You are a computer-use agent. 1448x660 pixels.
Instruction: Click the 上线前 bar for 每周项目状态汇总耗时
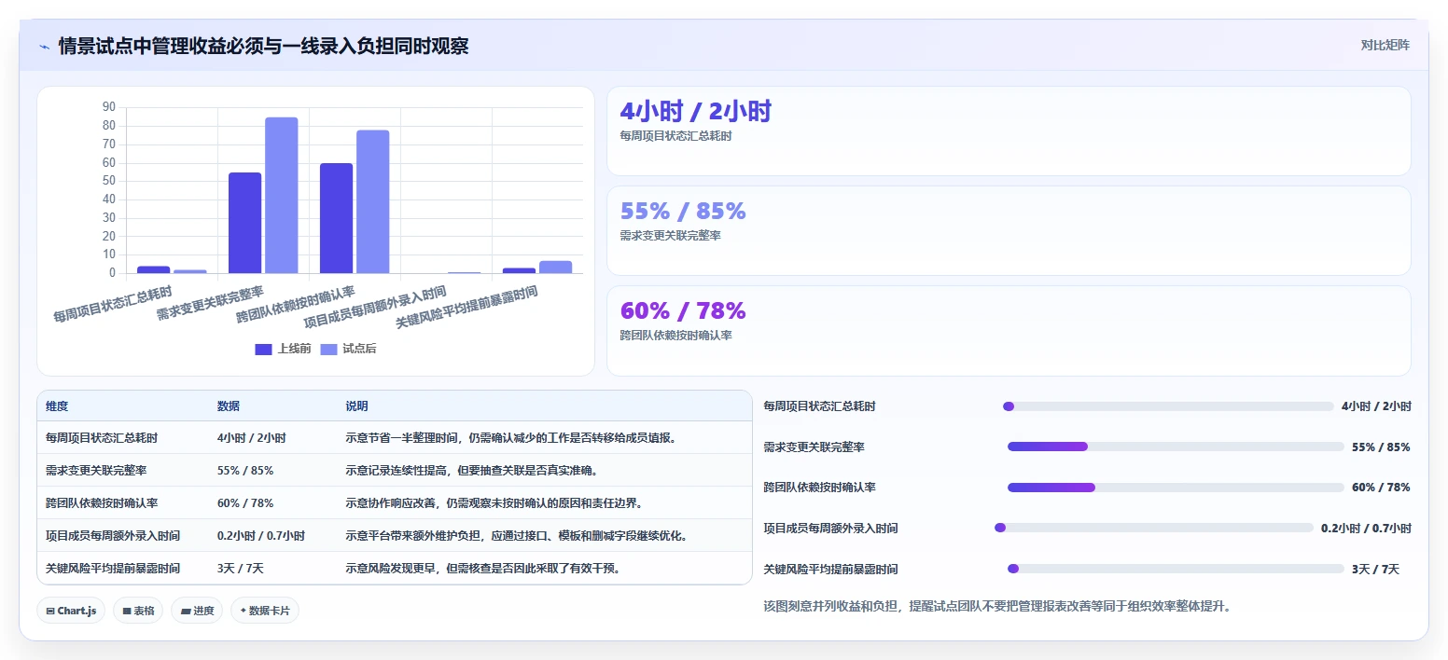pos(154,269)
